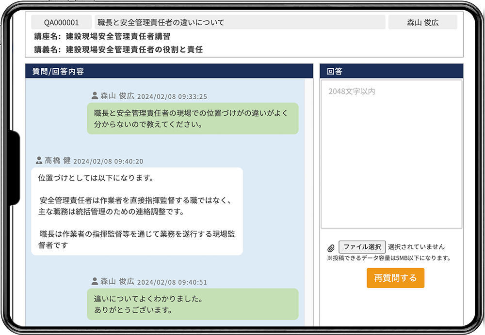The image size is (485, 335).
Task: Click 高橋 健's white reply bubble
Action: 137,211
